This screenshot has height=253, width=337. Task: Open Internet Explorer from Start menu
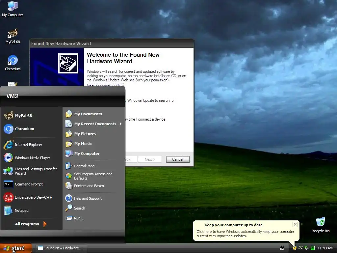point(31,145)
